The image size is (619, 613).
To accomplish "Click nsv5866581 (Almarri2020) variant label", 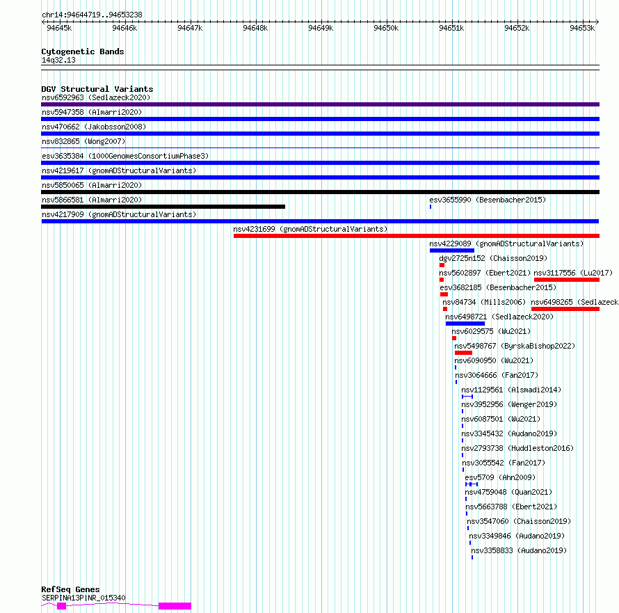I will [x=92, y=200].
